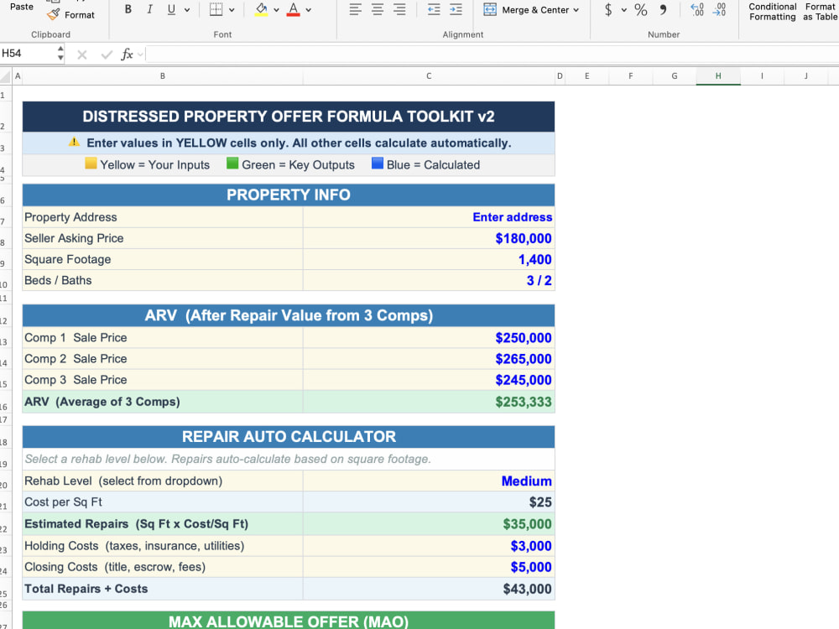Align text left
839x629 pixels.
coord(355,9)
